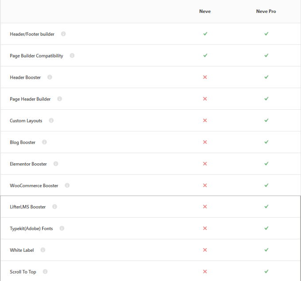301x281 pixels.
Task: Select the Neve Pro column header
Action: click(266, 12)
